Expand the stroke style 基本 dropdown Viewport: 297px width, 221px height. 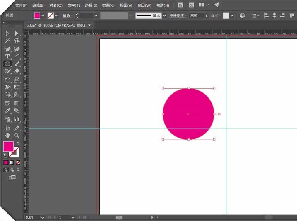point(164,15)
